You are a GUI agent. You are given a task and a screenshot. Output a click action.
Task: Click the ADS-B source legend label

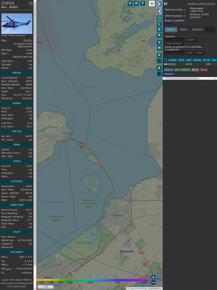[x=168, y=70]
